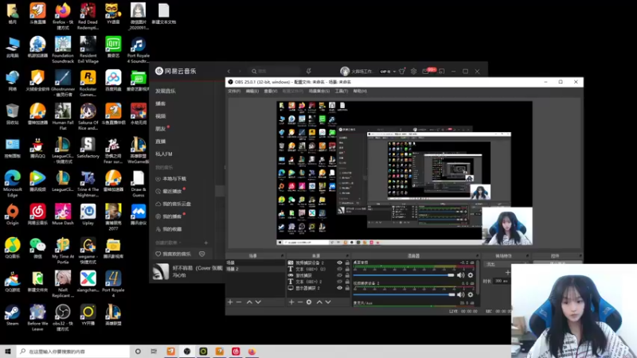Mute the 视频捕获设备 2 mixer channel
This screenshot has height=358, width=637.
coord(461,294)
